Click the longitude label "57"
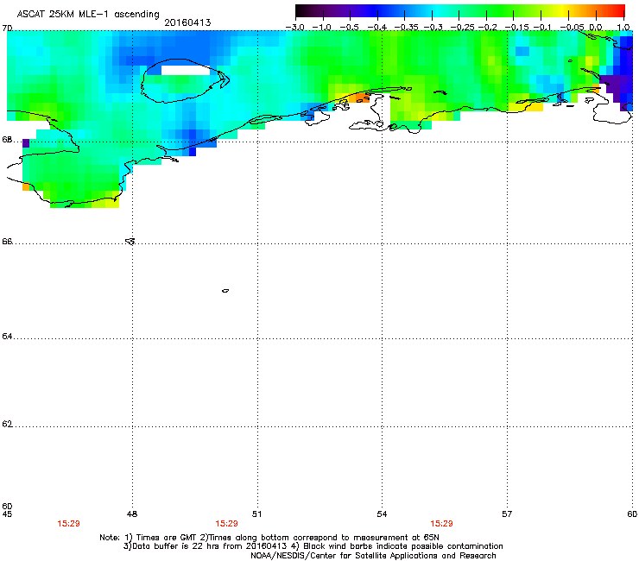Image resolution: width=639 pixels, height=561 pixels. click(507, 514)
